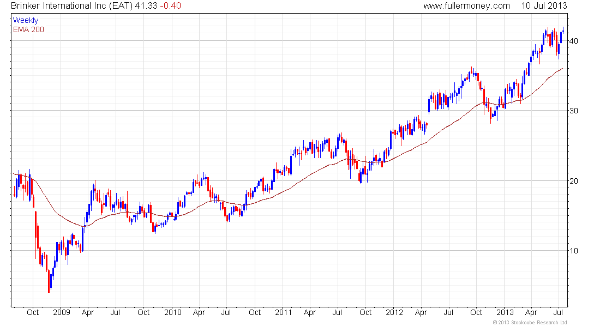Click the price change value -0.40
This screenshot has width=600, height=327.
click(170, 6)
